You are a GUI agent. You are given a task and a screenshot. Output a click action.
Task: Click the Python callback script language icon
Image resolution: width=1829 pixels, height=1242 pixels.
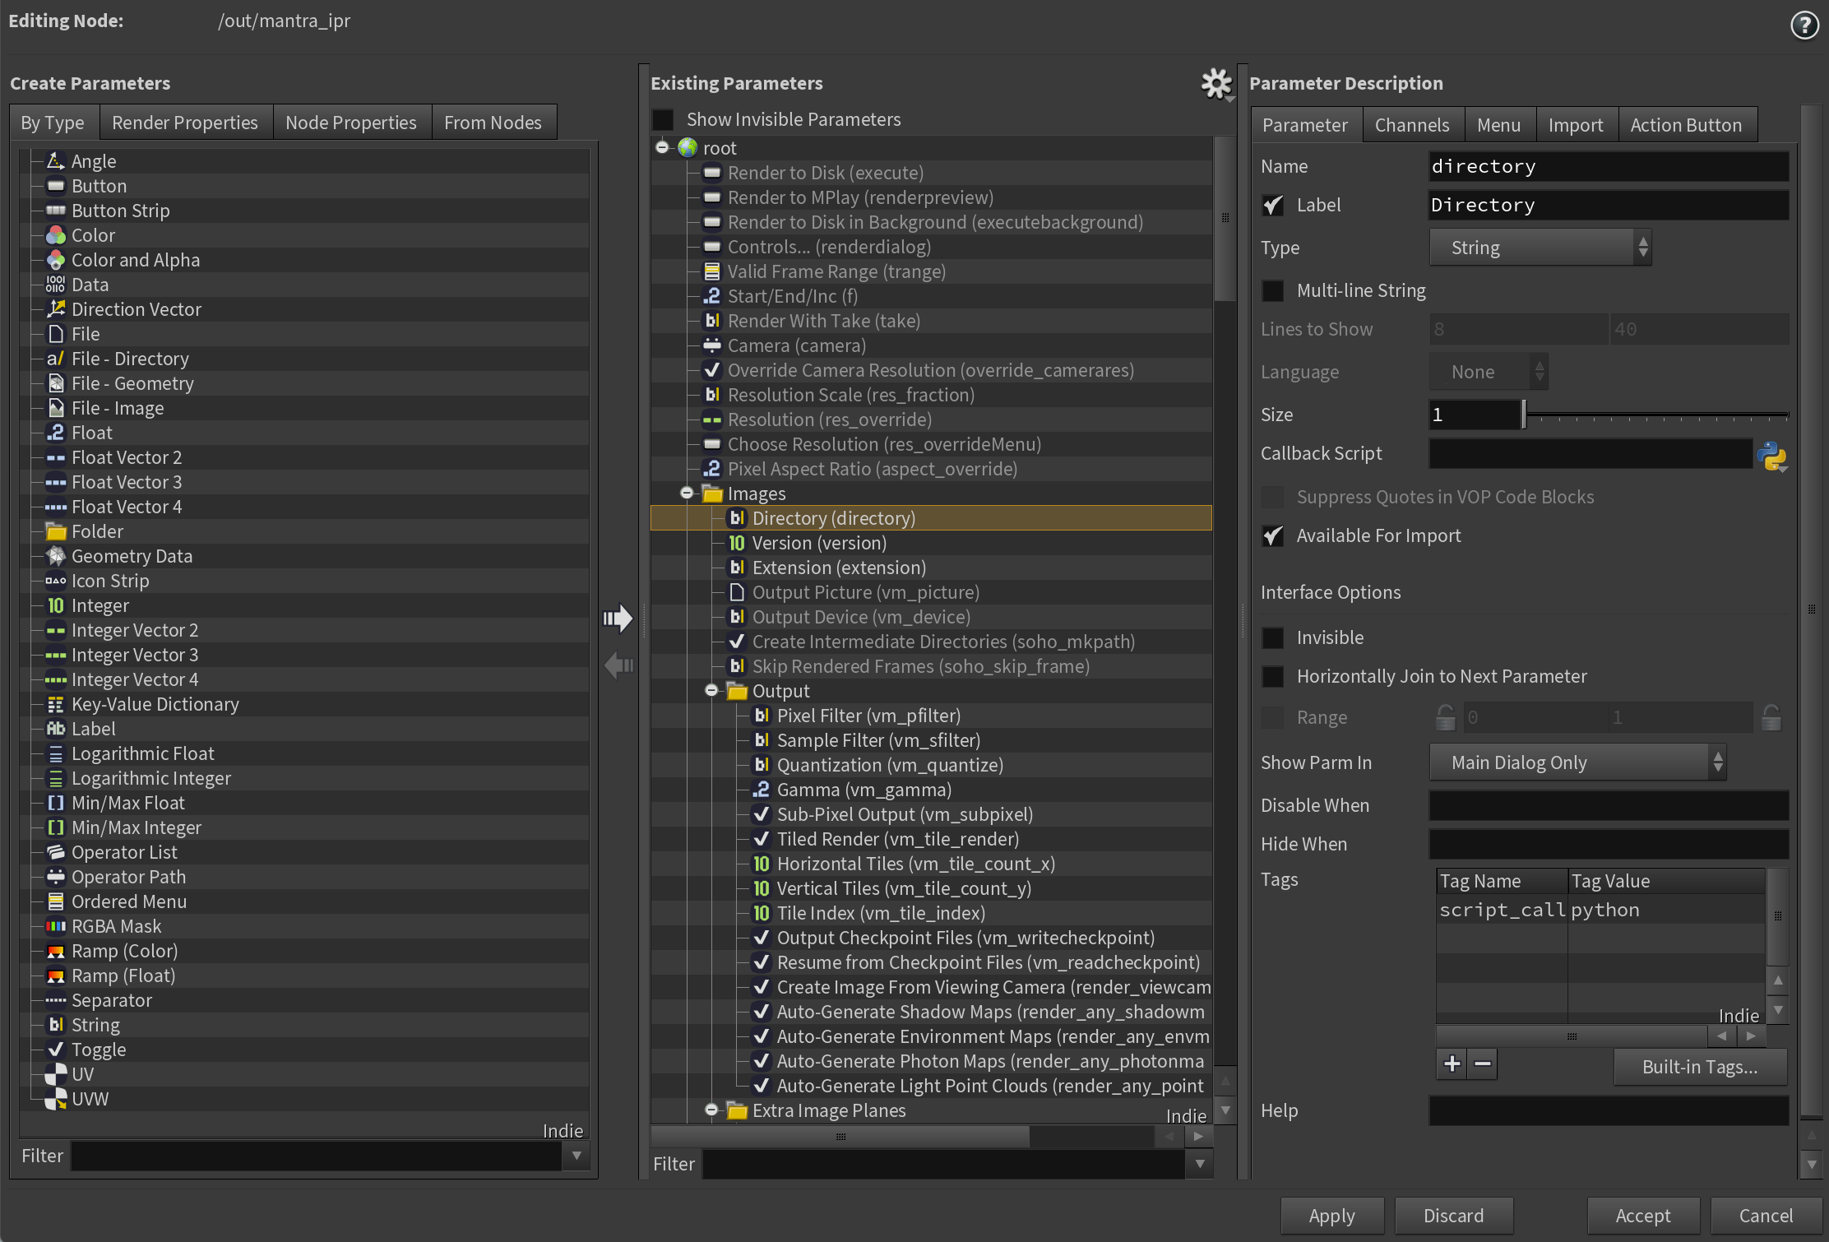(x=1771, y=455)
